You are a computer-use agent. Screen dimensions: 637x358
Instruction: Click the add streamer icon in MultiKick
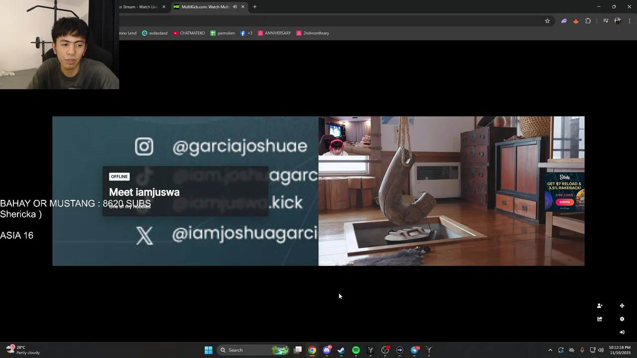[600, 306]
